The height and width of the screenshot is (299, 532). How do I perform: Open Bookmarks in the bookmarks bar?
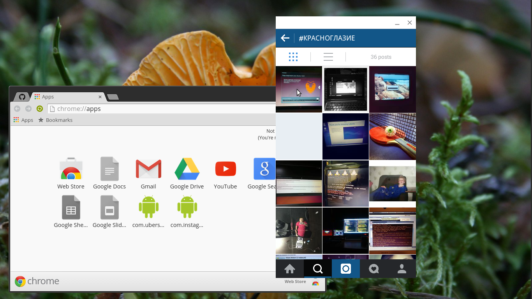(55, 120)
